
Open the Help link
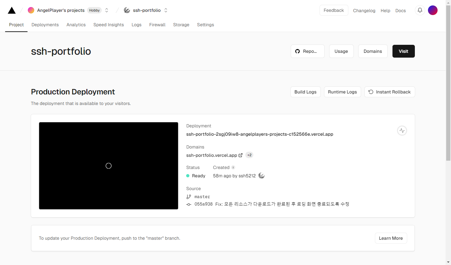[385, 11]
